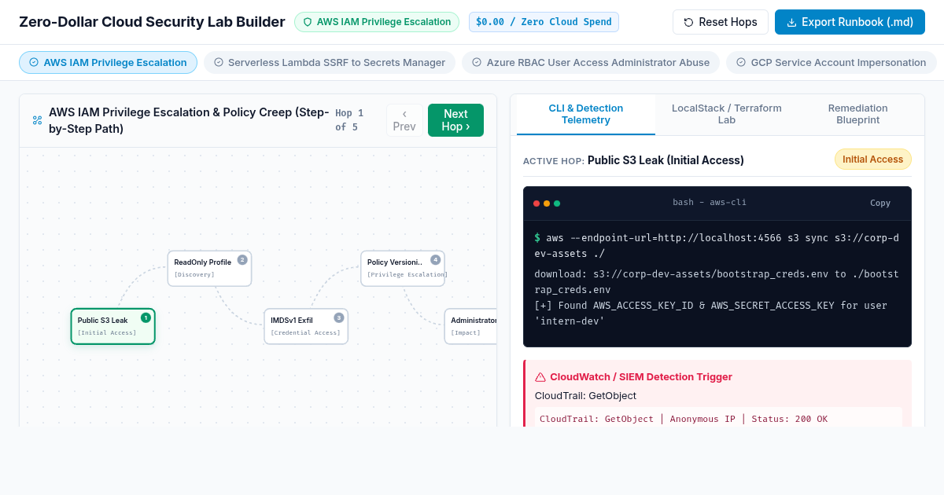This screenshot has height=495, width=944.
Task: Click the Prev hop button
Action: tap(404, 120)
